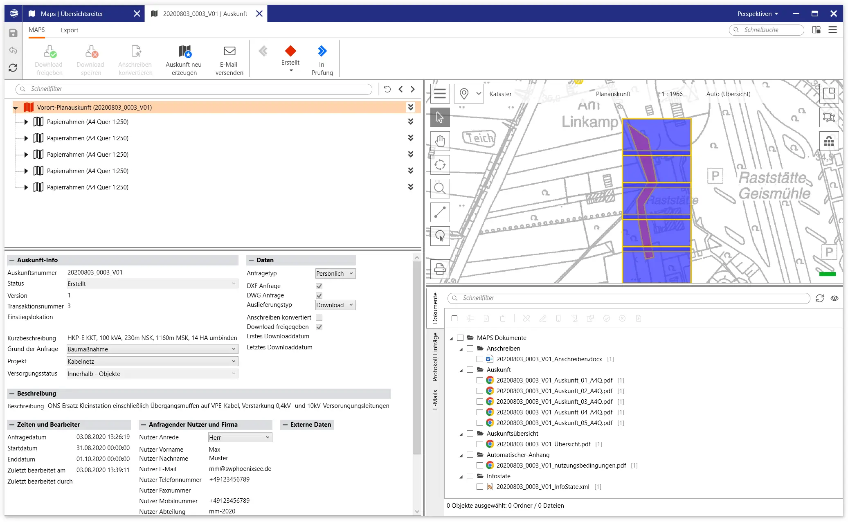Click the Schnellsuche search field
848x522 pixels.
pos(766,30)
